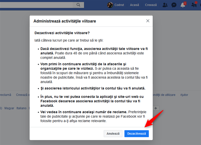
Task: Open the Ajutor footer link
Action: click(184, 95)
